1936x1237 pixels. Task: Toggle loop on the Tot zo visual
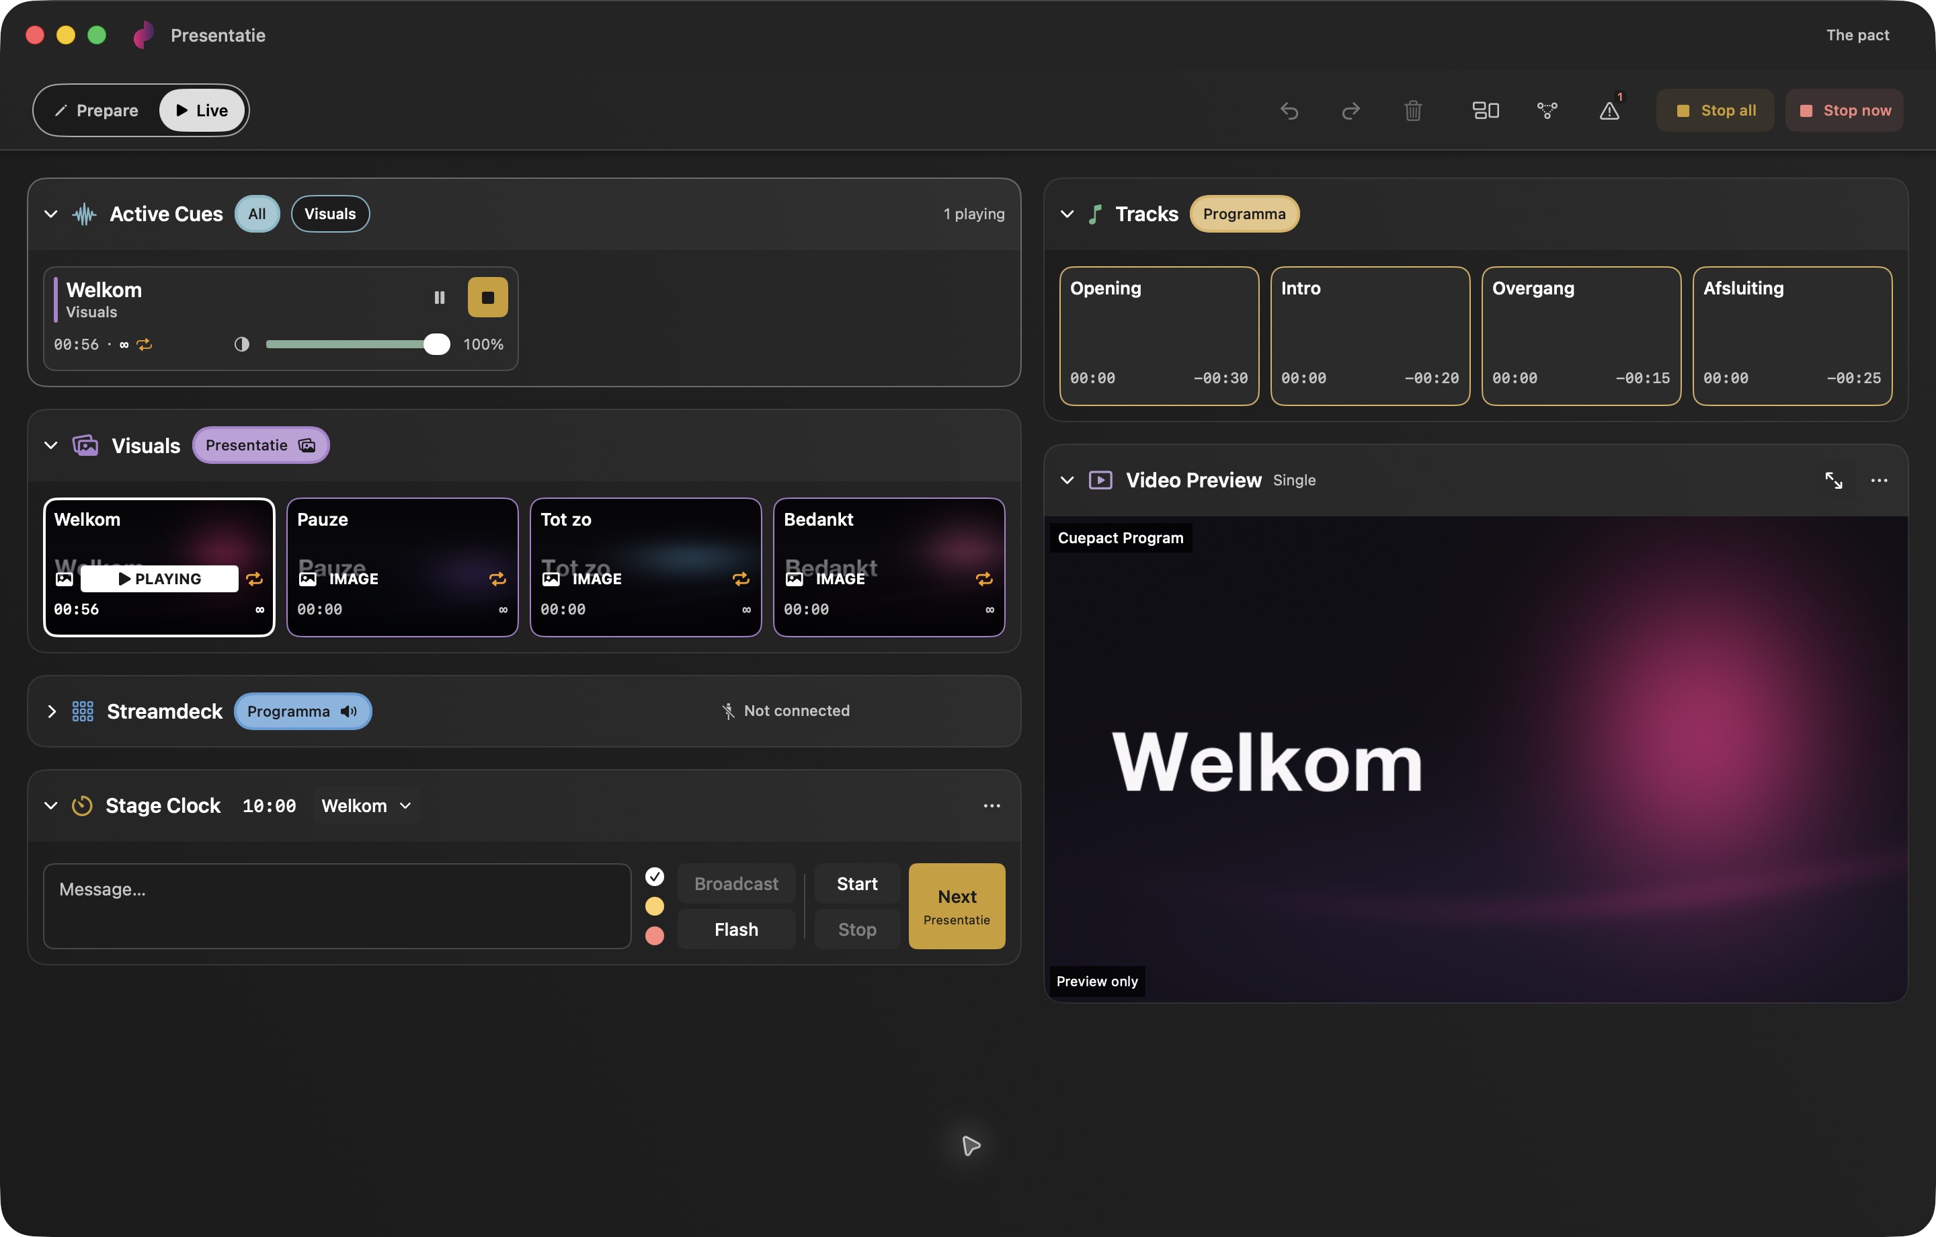tap(741, 579)
